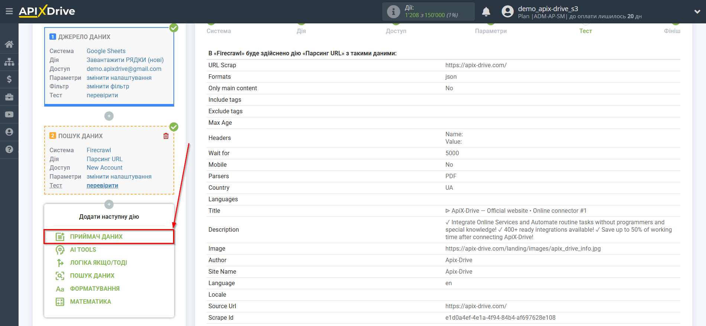The width and height of the screenshot is (706, 326).
Task: Go to the Тест step tab
Action: pyautogui.click(x=585, y=31)
